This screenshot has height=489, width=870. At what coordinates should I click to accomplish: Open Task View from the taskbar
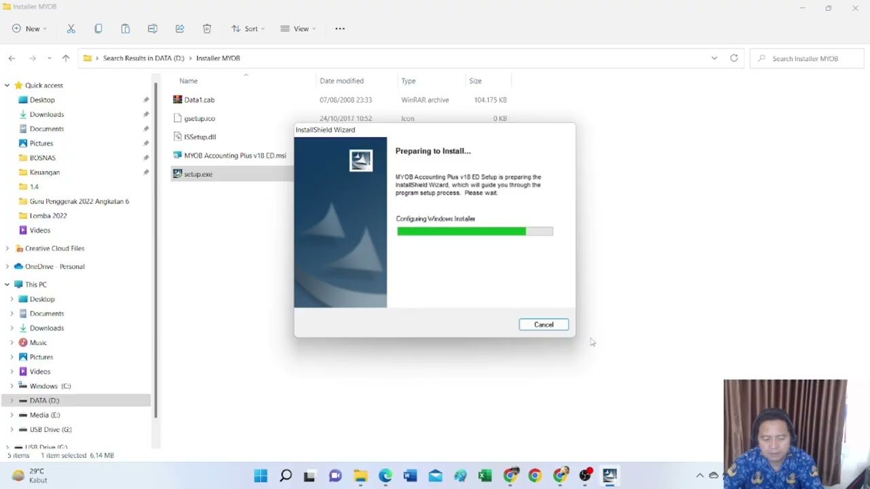310,475
